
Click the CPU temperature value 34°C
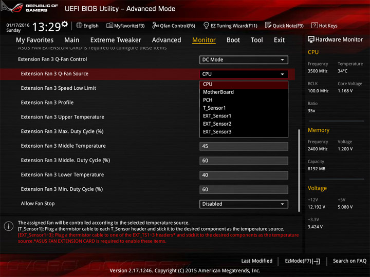(342, 71)
